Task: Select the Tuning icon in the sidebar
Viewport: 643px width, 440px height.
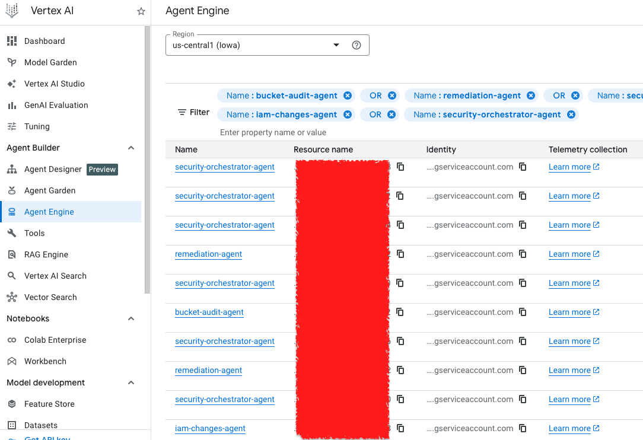Action: [12, 126]
